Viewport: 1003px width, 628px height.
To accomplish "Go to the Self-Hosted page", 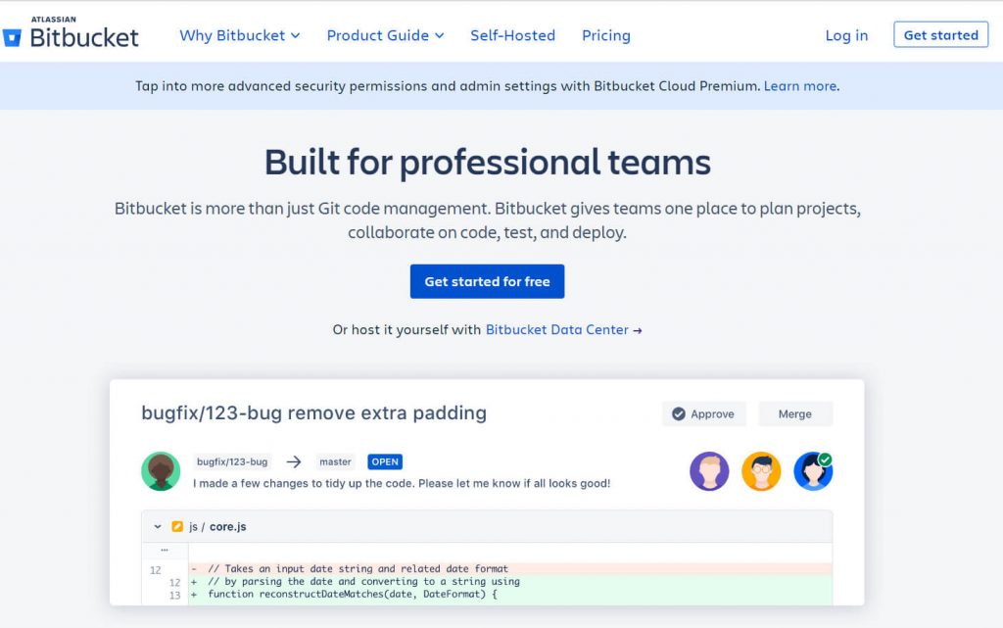I will tap(512, 35).
